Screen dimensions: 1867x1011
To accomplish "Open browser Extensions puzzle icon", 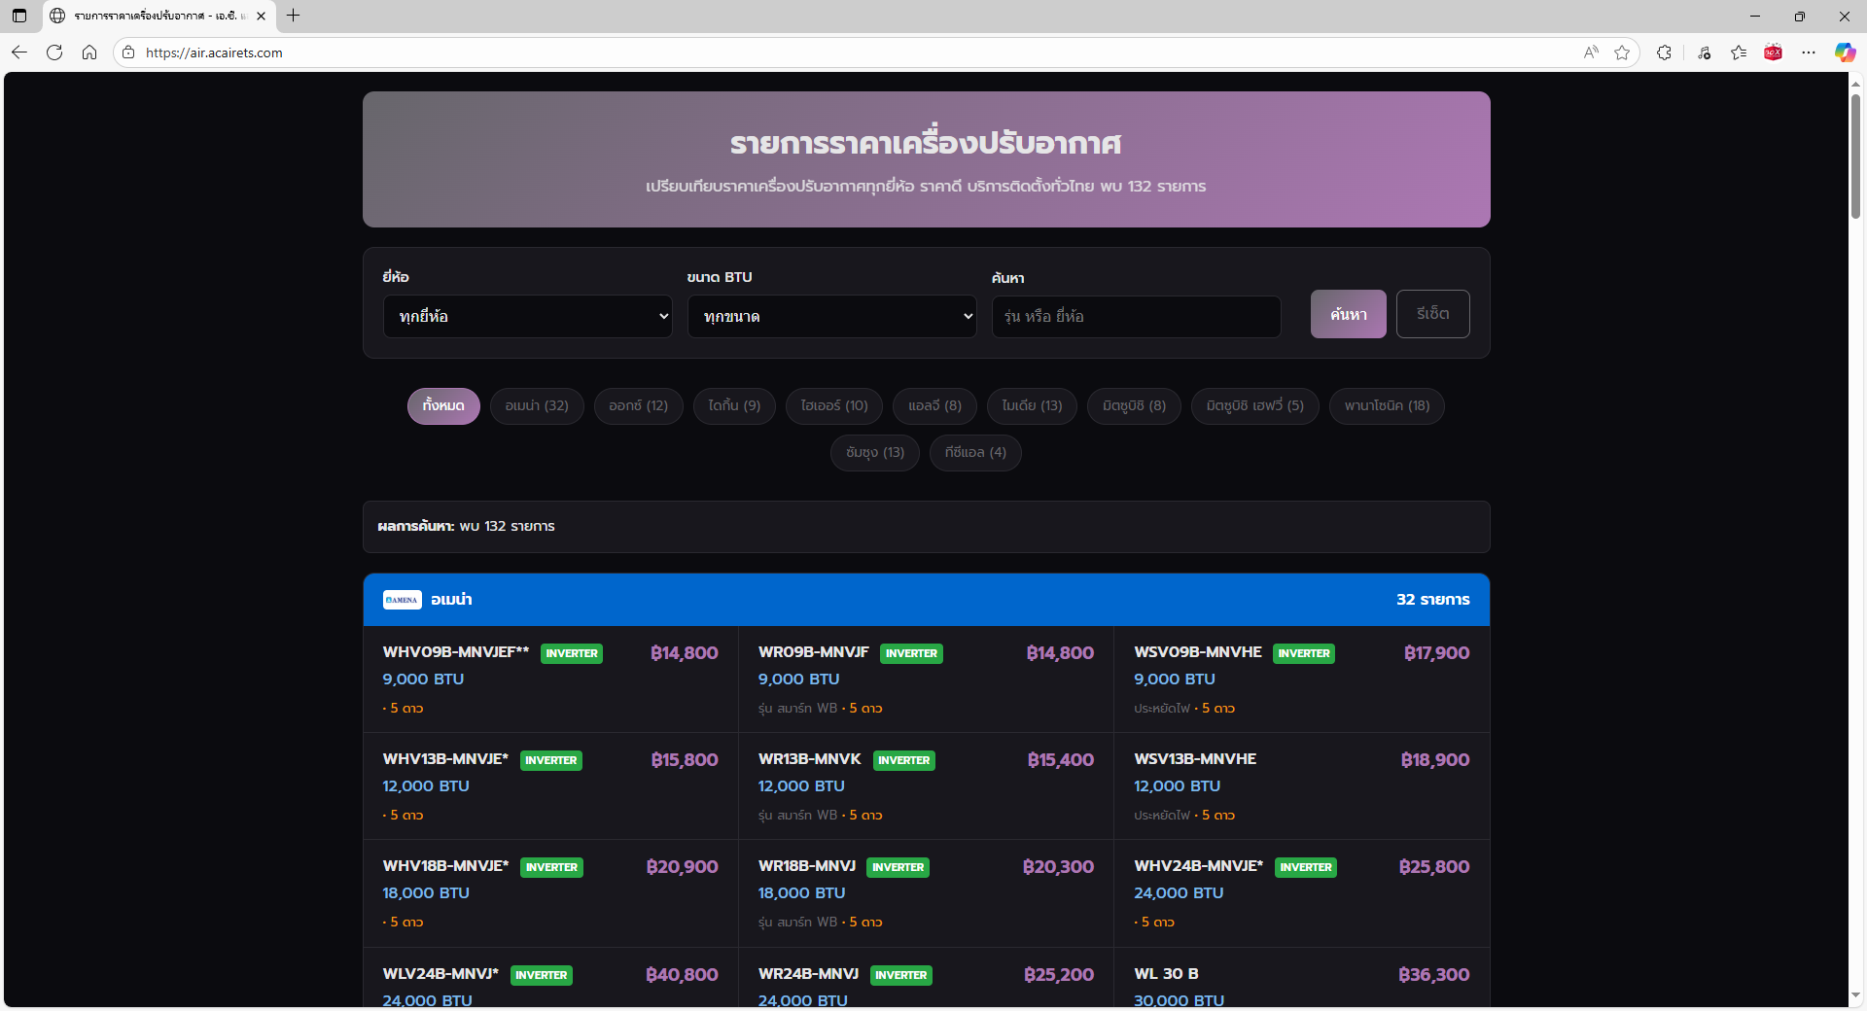I will point(1665,52).
